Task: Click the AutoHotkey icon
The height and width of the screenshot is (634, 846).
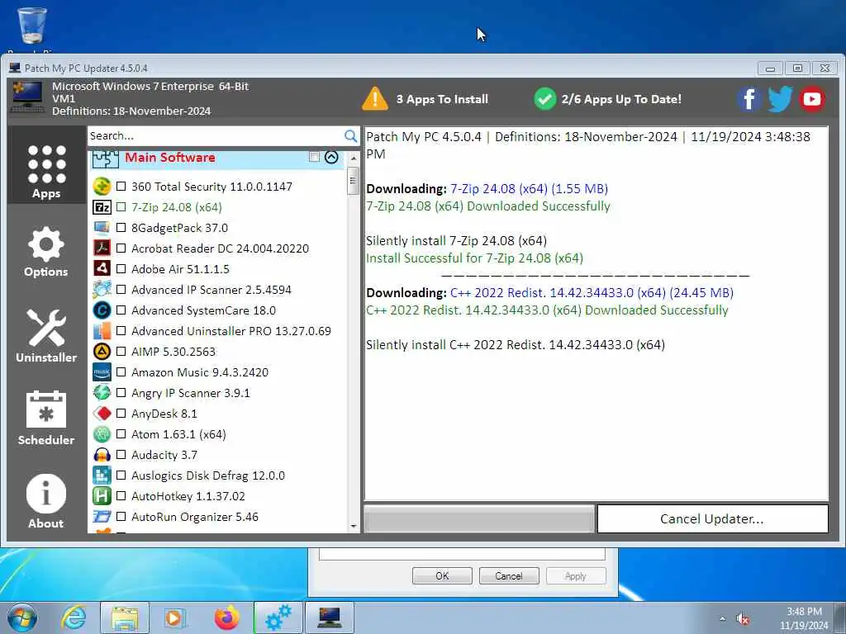Action: pyautogui.click(x=102, y=496)
